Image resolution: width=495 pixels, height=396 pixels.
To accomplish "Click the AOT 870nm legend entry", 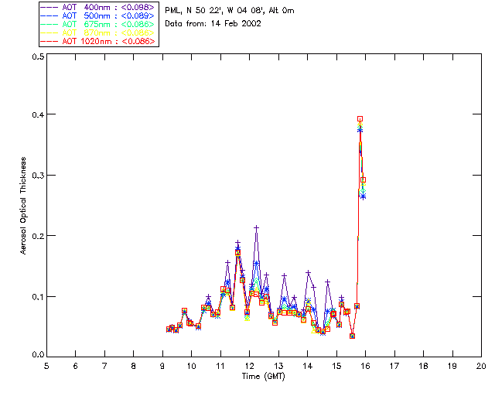I will tap(98, 32).
